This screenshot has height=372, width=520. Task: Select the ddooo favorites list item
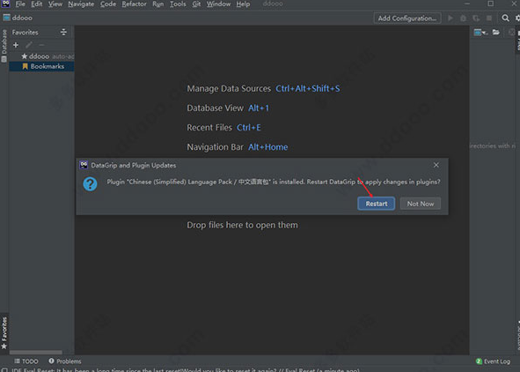point(39,56)
